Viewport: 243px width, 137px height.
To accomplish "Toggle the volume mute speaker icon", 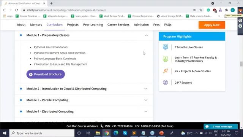I will click(210, 133).
